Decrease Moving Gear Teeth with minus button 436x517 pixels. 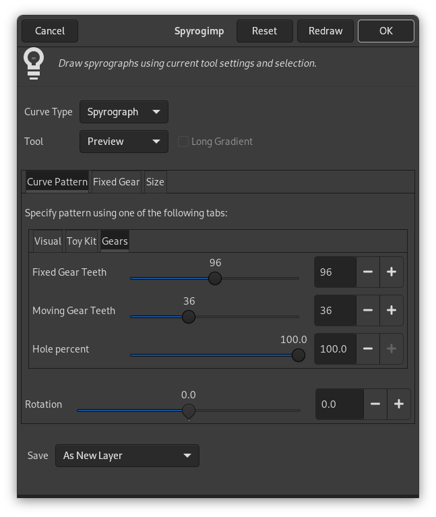coord(368,311)
